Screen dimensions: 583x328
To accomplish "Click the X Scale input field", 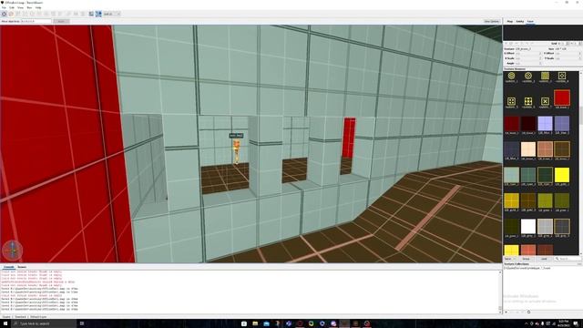I will 529,58.
